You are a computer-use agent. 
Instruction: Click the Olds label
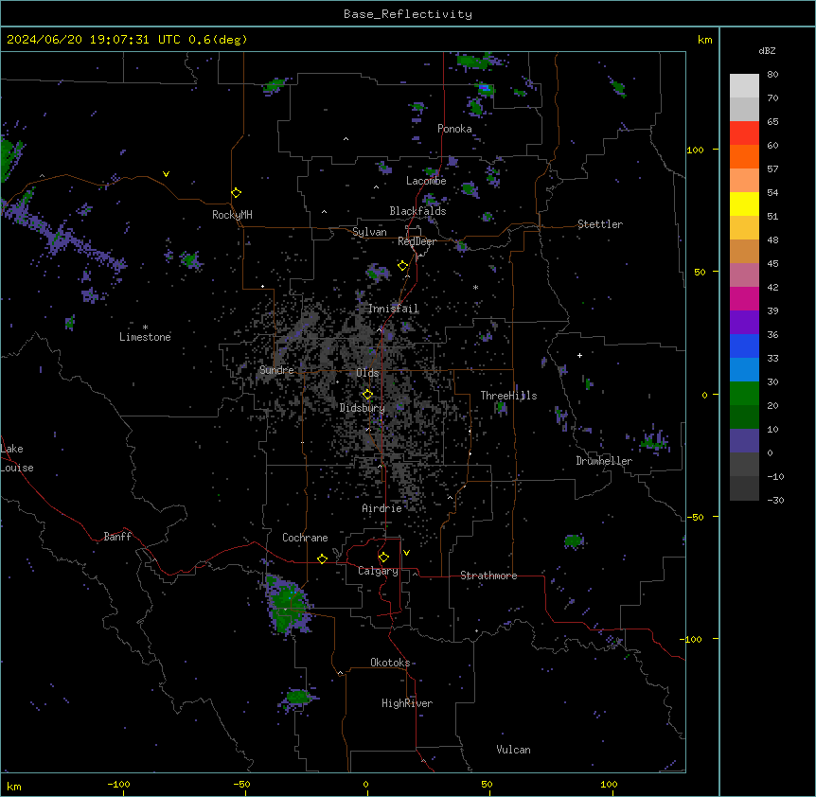[x=367, y=373]
